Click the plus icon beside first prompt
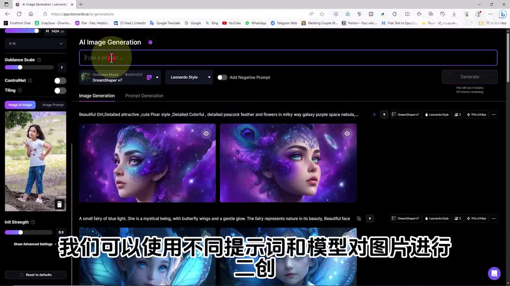Image resolution: width=510 pixels, height=286 pixels. [x=374, y=115]
